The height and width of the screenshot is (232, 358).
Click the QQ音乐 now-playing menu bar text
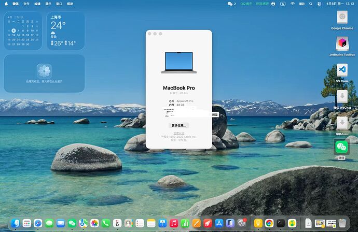[254, 4]
